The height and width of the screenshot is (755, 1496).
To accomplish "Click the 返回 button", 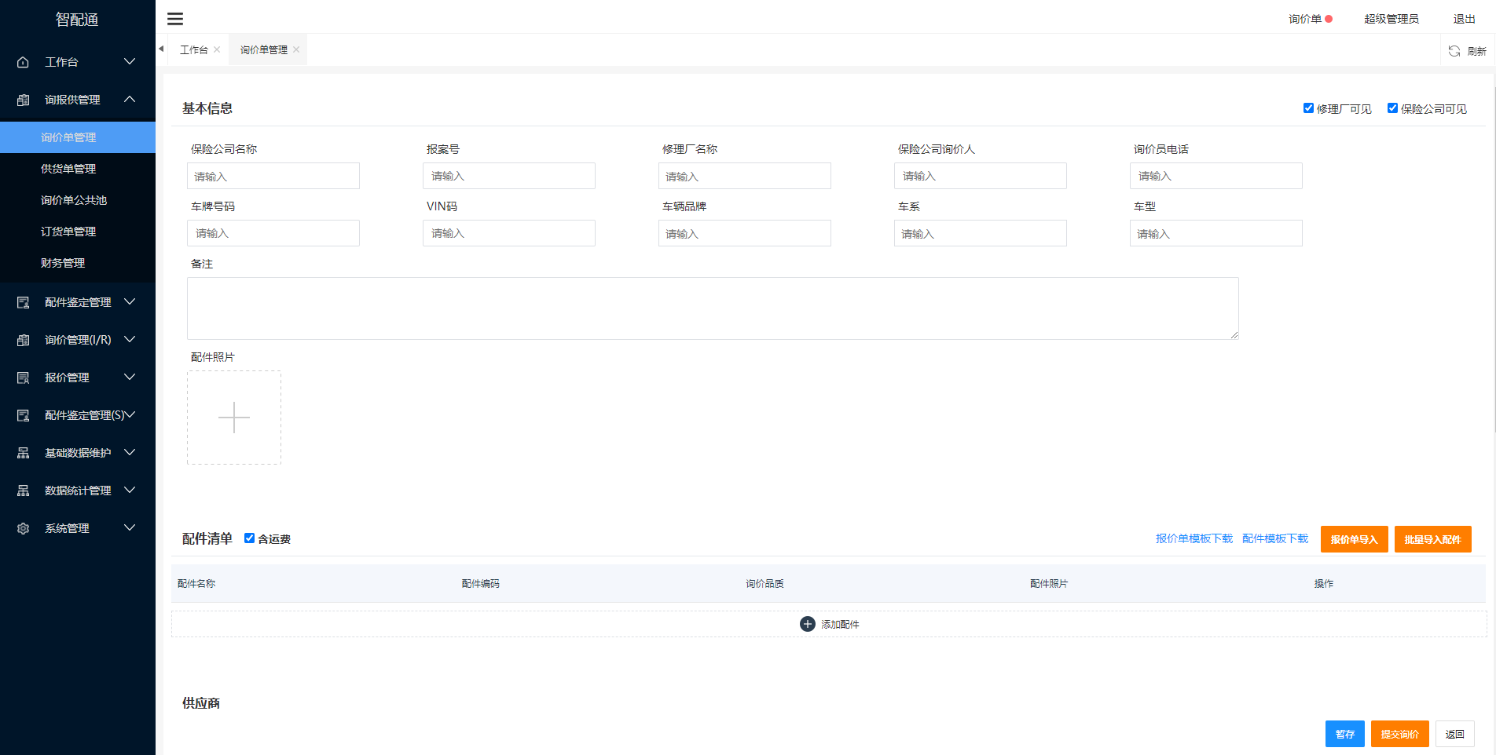I will point(1454,734).
